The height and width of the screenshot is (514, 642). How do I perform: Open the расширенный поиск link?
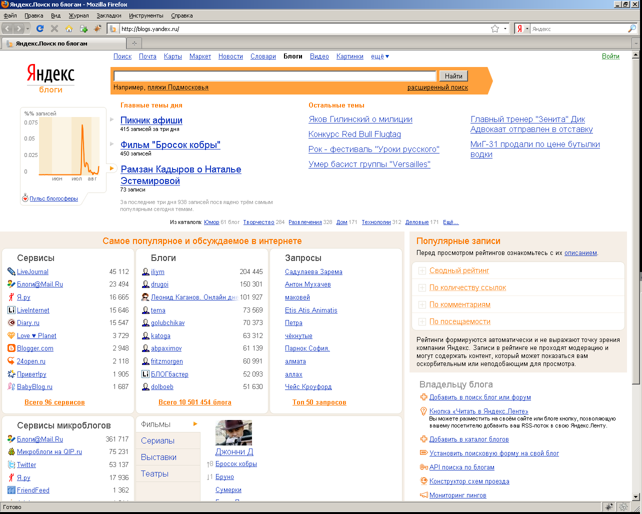click(x=437, y=87)
